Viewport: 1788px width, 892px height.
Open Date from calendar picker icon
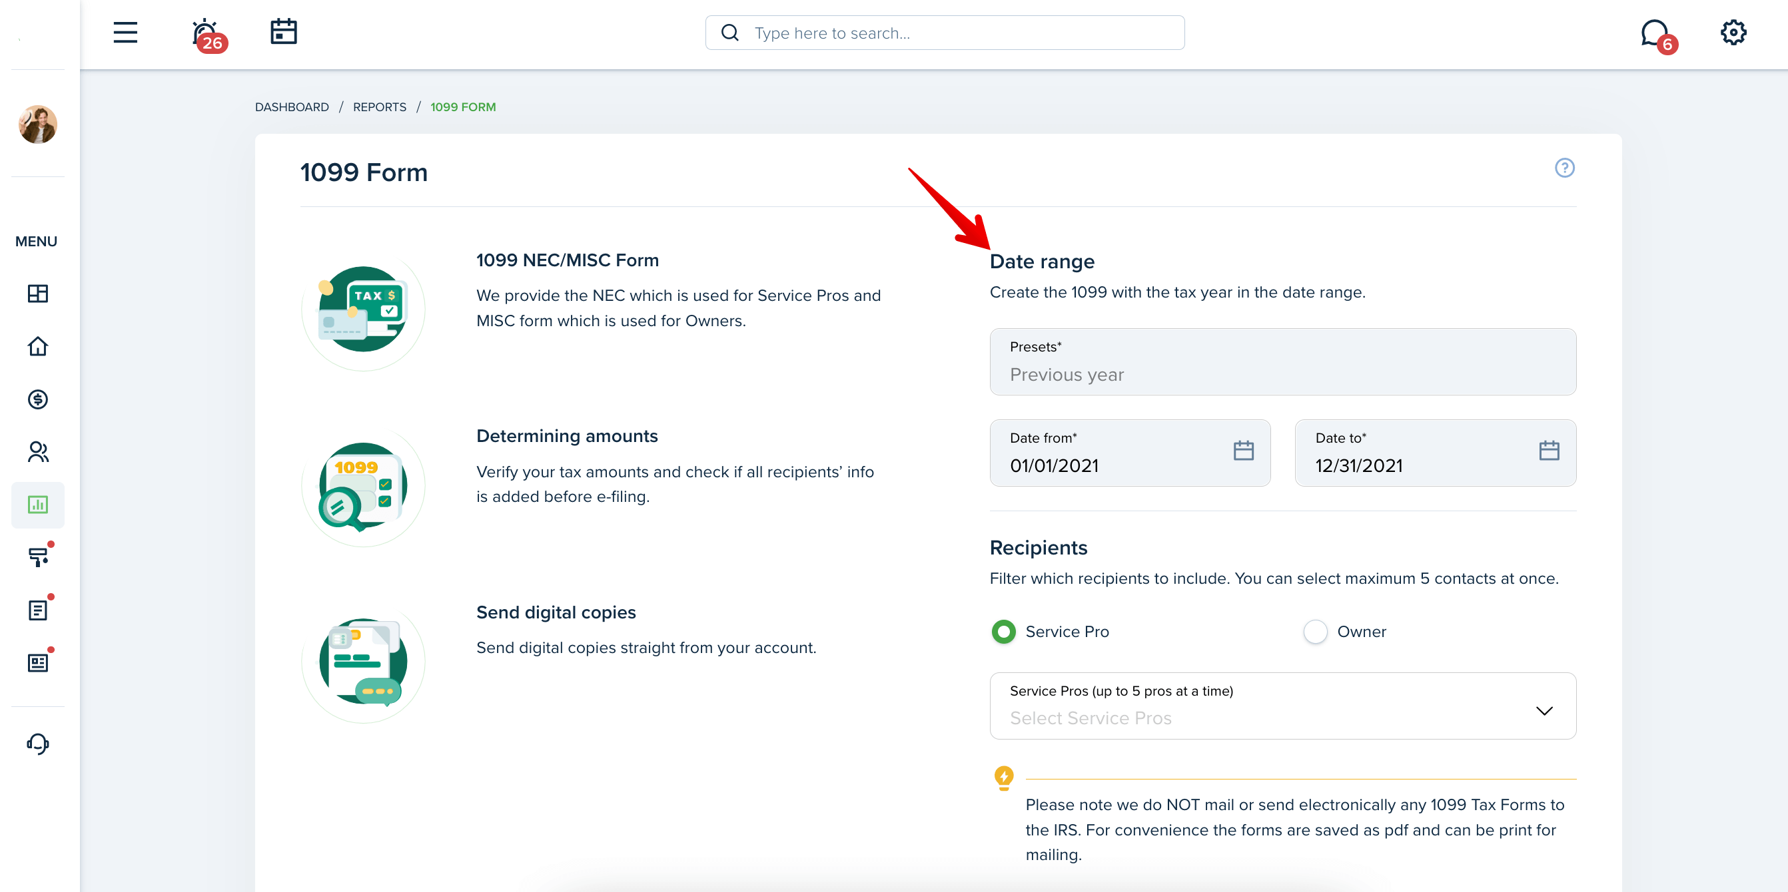click(x=1243, y=451)
